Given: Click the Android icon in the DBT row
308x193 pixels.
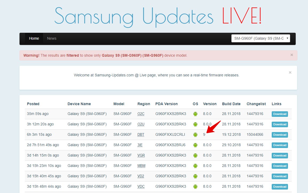Looking at the screenshot, I should pos(195,135).
